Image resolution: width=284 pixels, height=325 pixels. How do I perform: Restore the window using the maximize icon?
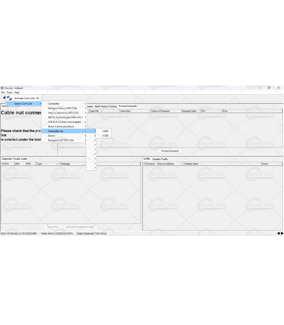(269, 88)
